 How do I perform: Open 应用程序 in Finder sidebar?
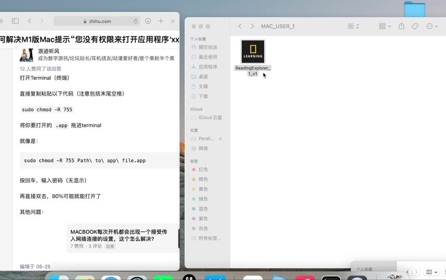coord(208,67)
